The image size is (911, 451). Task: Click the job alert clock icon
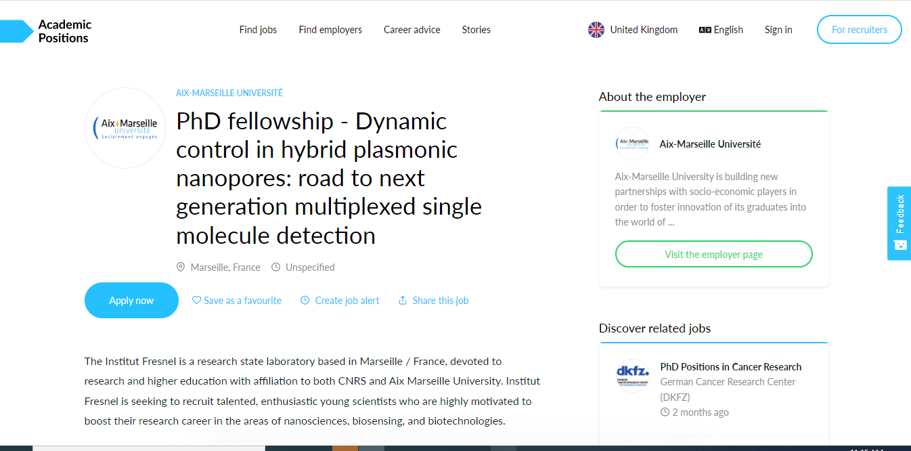pos(305,301)
